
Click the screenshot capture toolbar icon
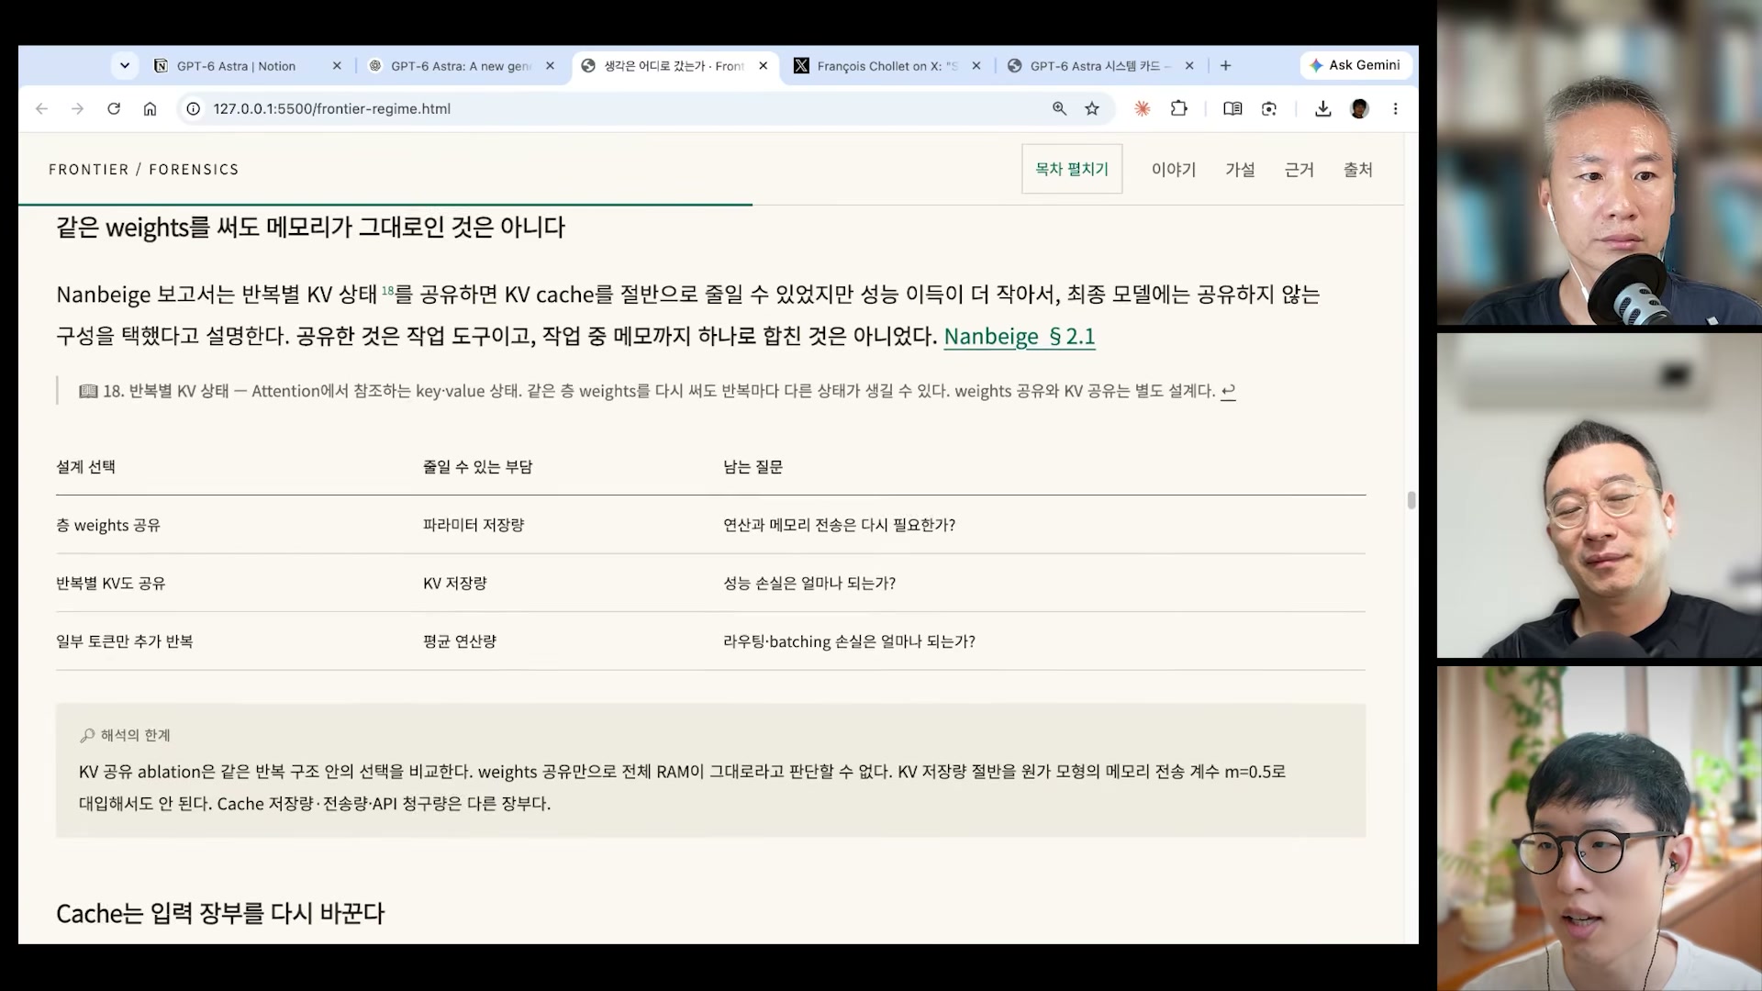tap(1269, 108)
